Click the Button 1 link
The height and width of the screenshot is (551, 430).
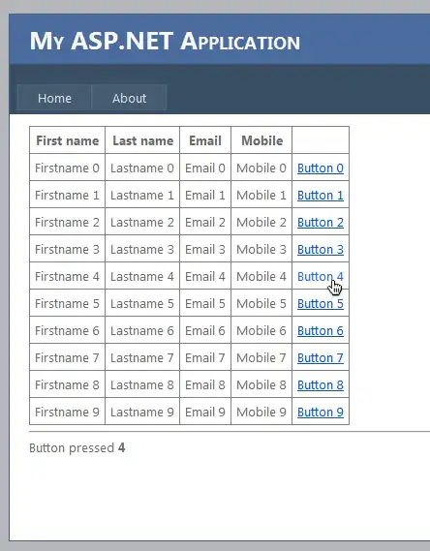(x=321, y=195)
